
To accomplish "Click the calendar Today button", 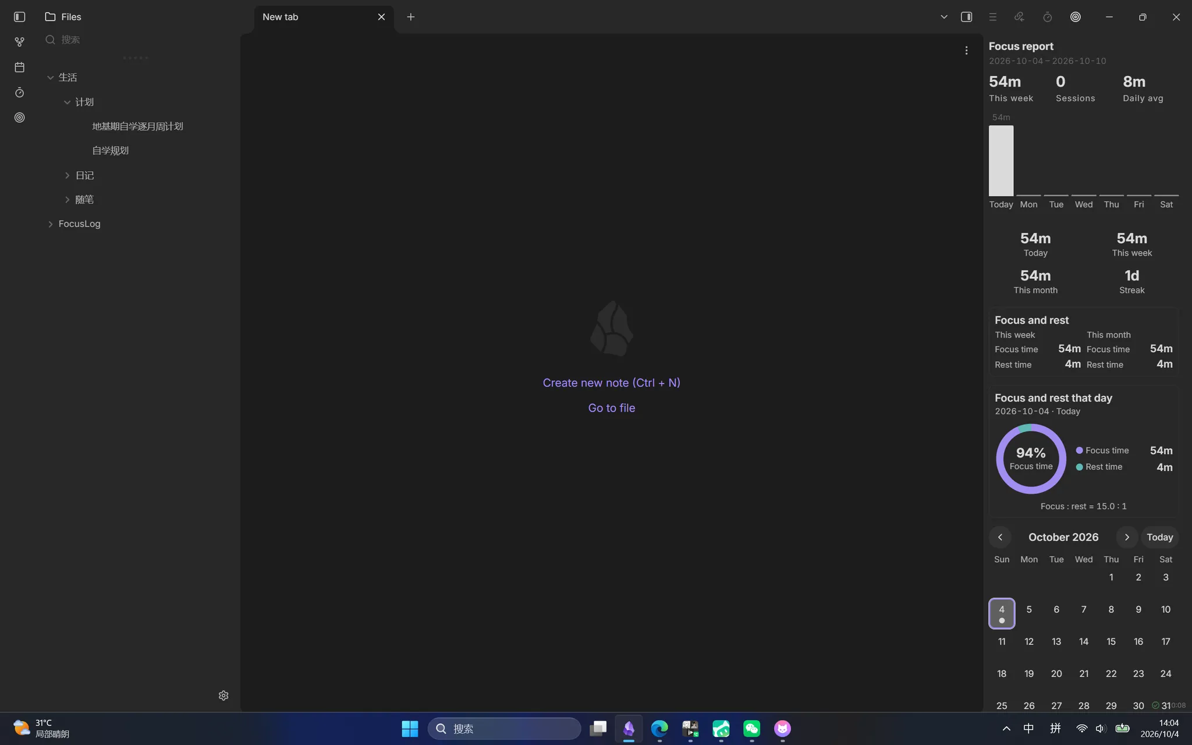I will pos(1159,537).
